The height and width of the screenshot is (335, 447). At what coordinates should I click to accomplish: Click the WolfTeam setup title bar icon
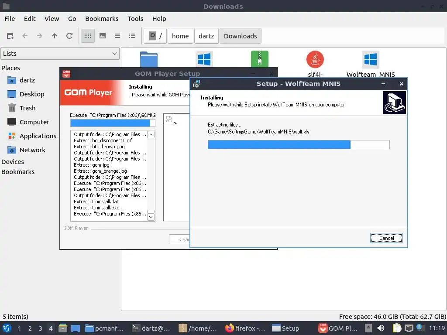point(196,84)
